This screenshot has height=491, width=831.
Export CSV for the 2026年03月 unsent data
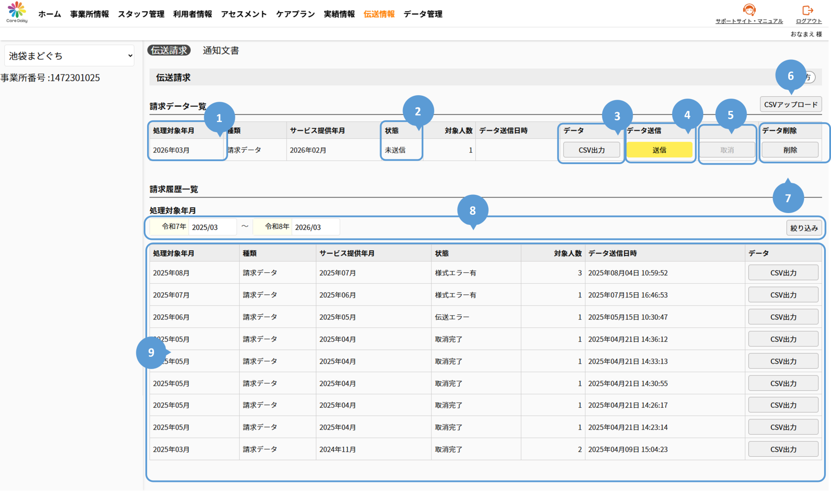pyautogui.click(x=591, y=150)
